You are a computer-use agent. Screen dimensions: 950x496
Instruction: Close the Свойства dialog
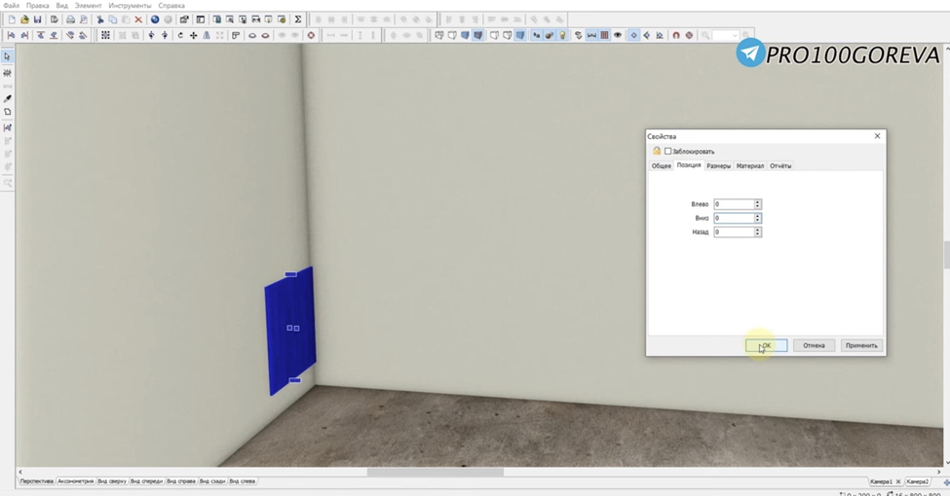(x=877, y=136)
